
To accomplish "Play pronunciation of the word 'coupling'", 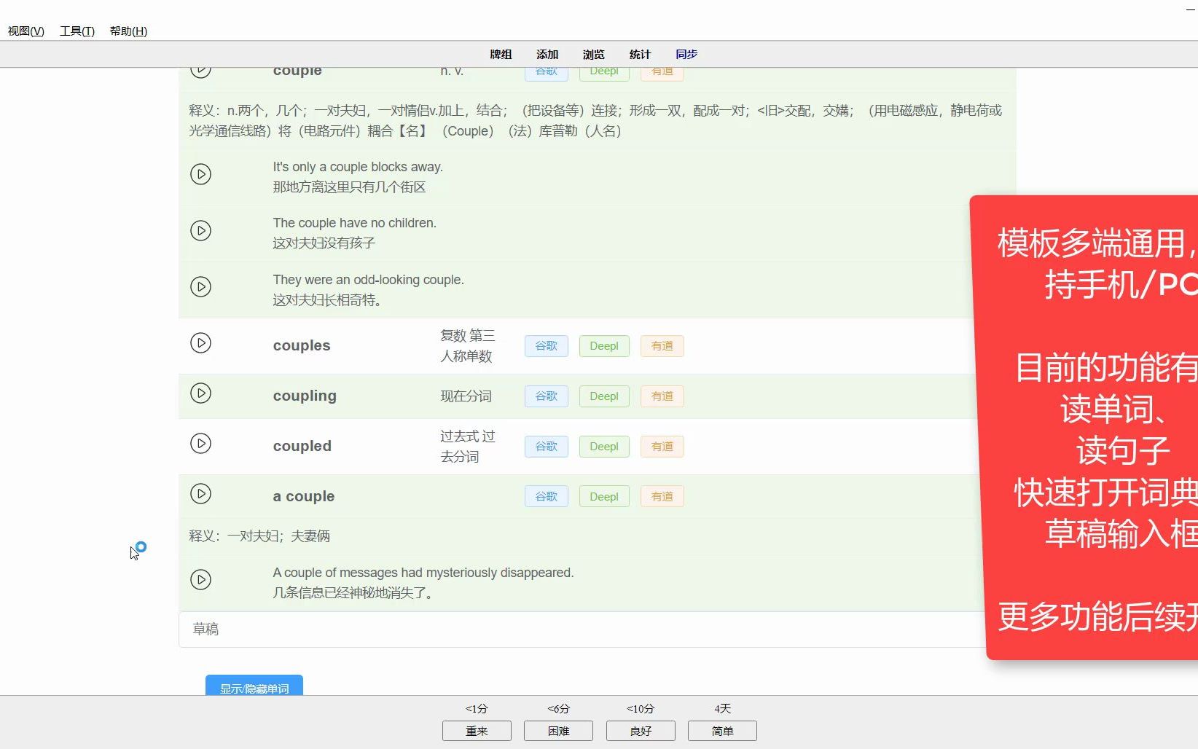I will (x=200, y=393).
